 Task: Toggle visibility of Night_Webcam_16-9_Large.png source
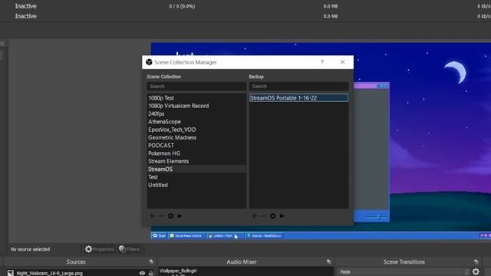tap(142, 273)
